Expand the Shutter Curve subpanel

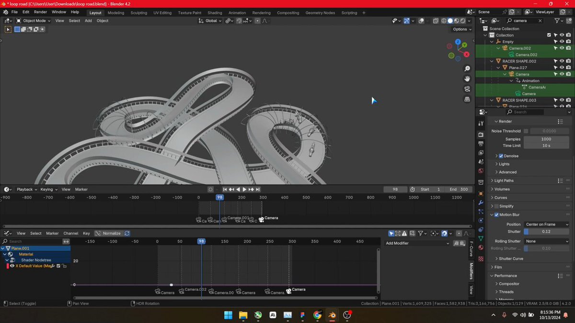511,259
